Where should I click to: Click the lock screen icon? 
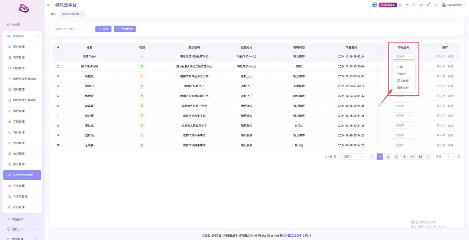pyautogui.click(x=407, y=5)
